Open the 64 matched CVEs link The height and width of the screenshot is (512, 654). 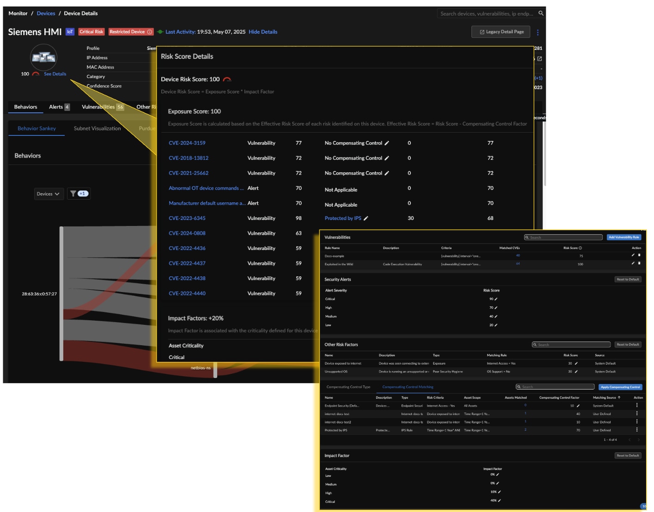tap(518, 263)
